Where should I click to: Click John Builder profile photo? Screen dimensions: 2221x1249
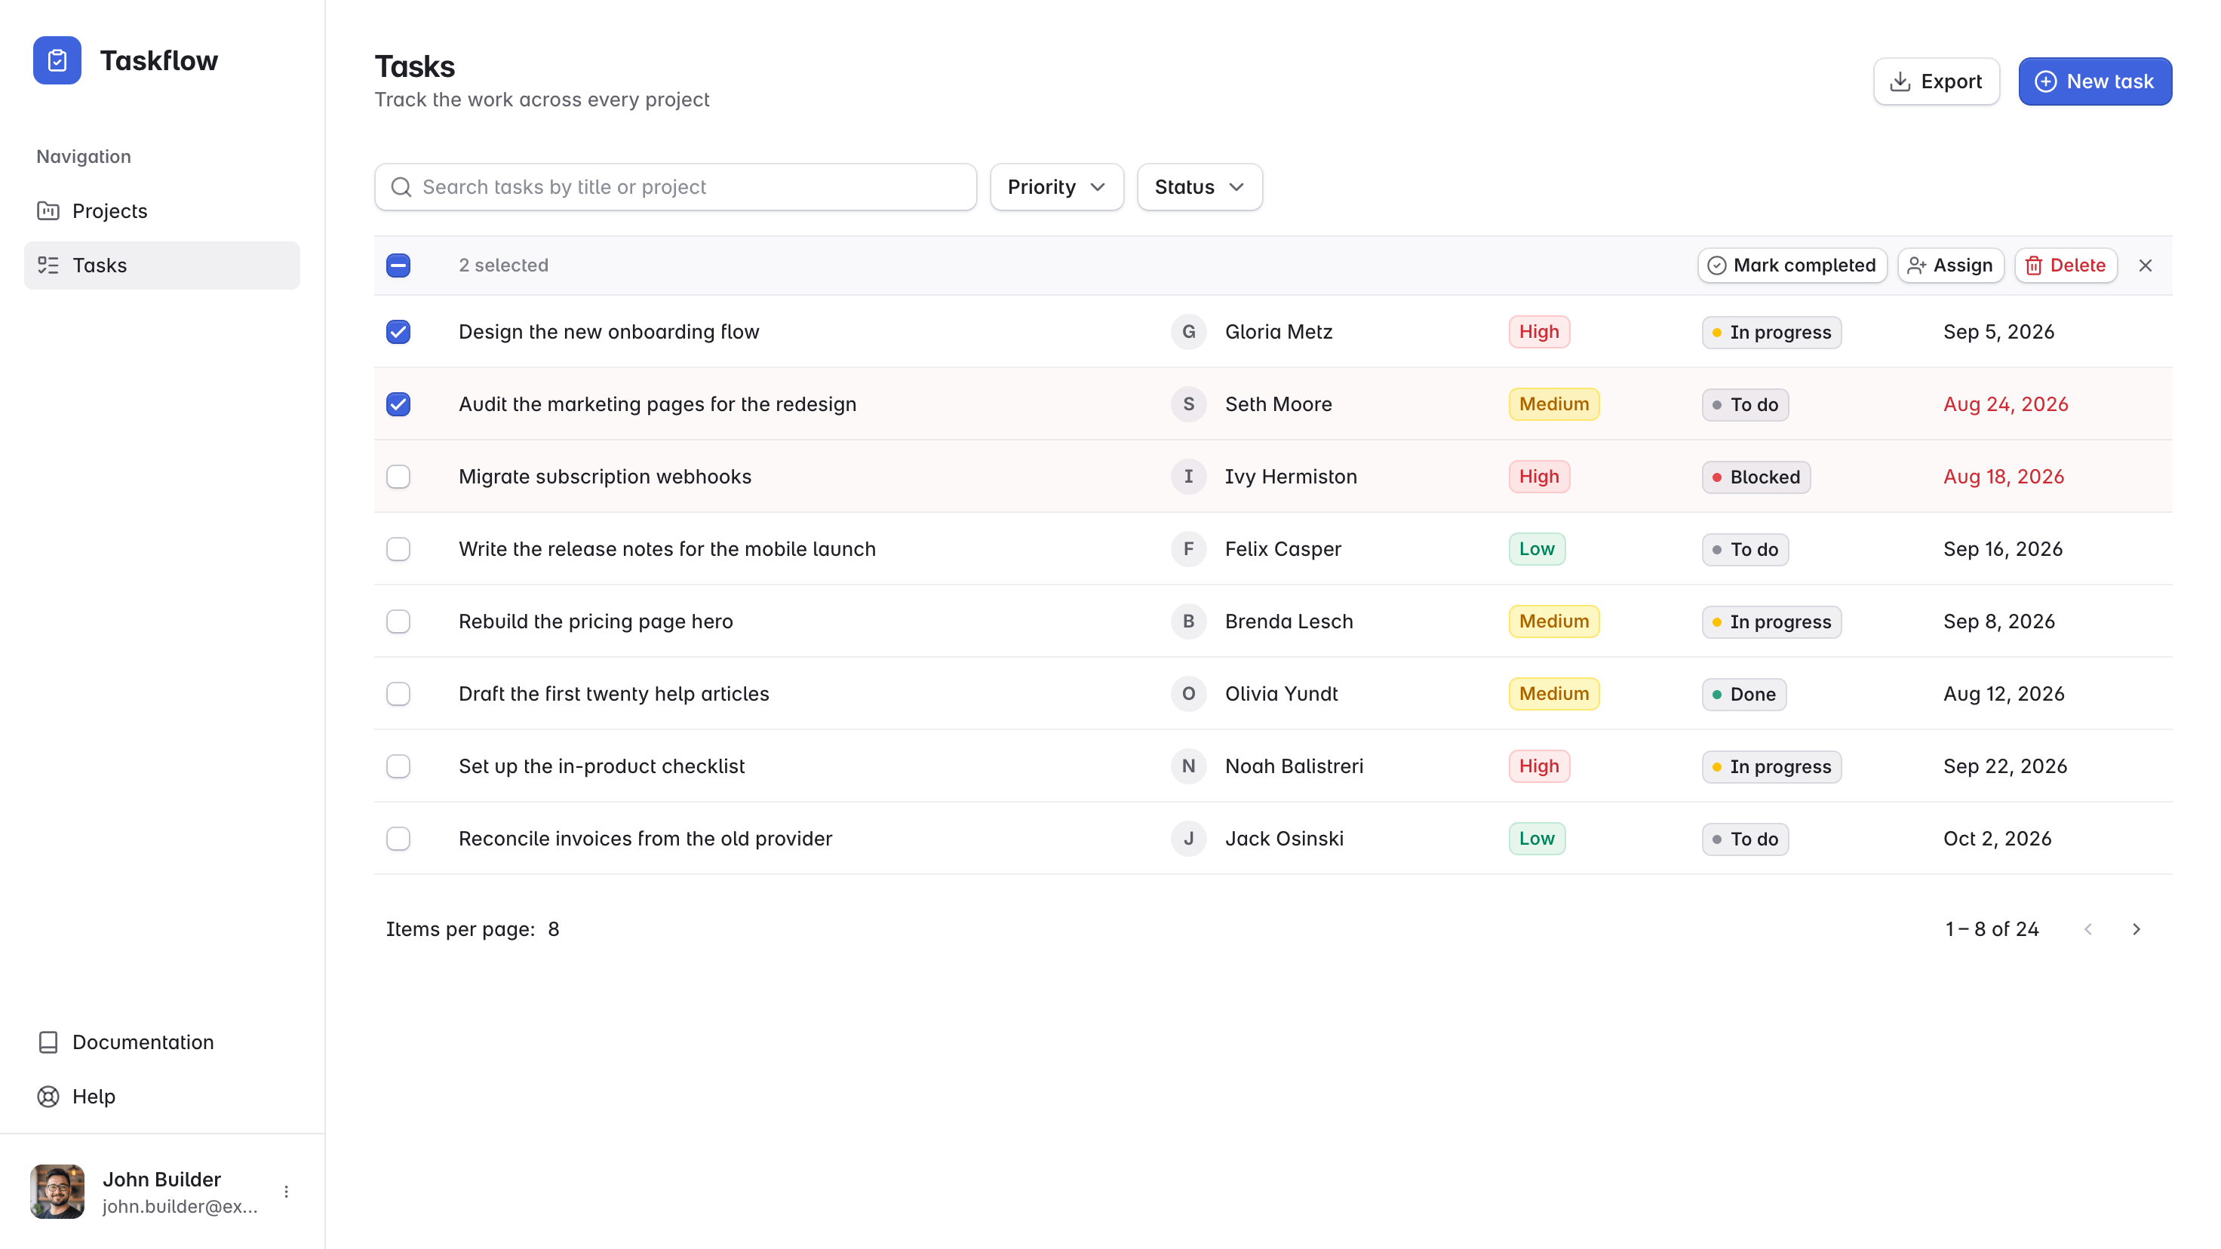(57, 1191)
